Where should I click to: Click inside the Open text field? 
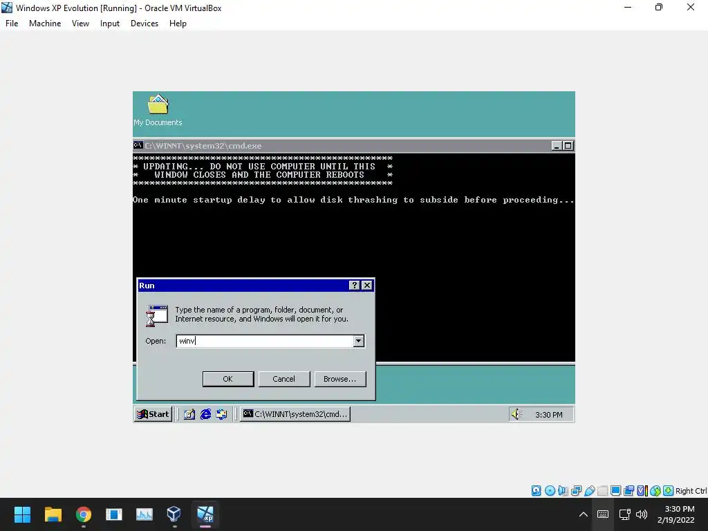pos(265,341)
